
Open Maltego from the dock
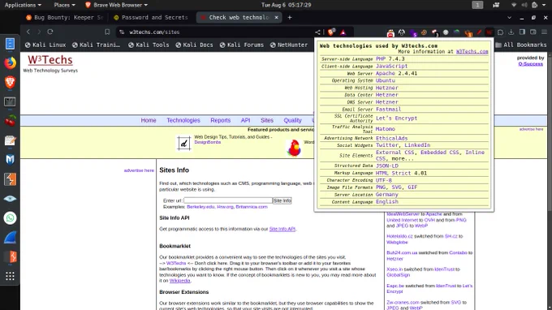click(10, 160)
